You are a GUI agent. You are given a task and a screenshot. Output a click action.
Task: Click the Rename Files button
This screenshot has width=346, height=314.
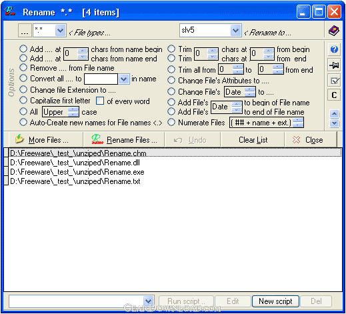(124, 140)
